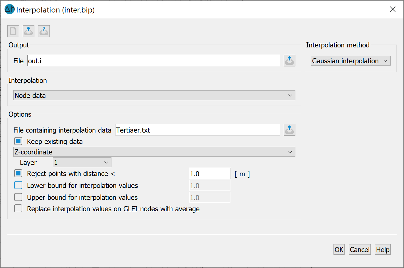Click the open batch file upload icon
The width and height of the screenshot is (404, 268).
tap(28, 31)
